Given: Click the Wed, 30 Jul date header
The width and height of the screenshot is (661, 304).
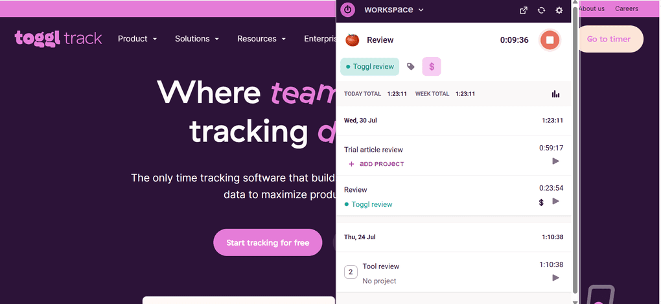Looking at the screenshot, I should coord(360,121).
